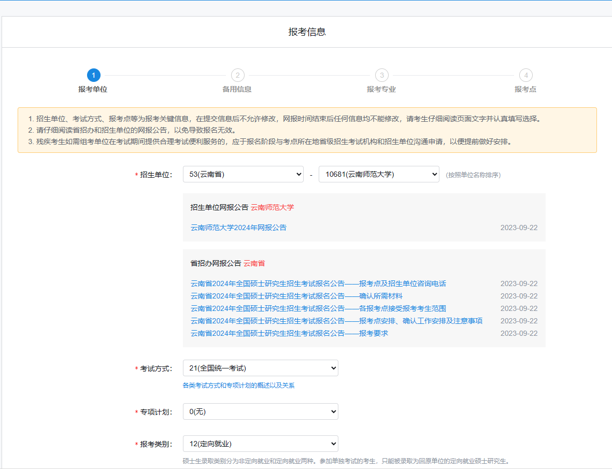This screenshot has width=612, height=469.
Task: Select the 报考专业 step label
Action: click(381, 89)
